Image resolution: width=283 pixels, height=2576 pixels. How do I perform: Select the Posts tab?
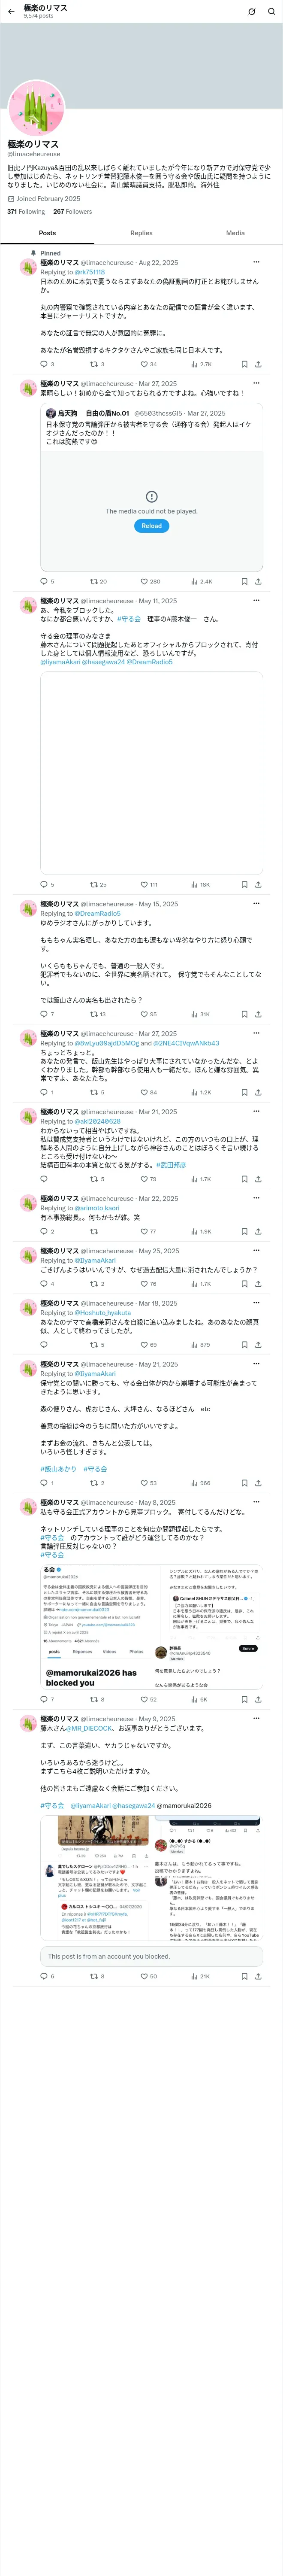click(47, 233)
